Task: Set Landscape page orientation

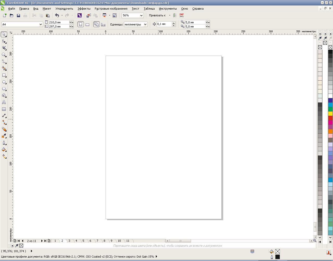Action: pyautogui.click(x=87, y=24)
